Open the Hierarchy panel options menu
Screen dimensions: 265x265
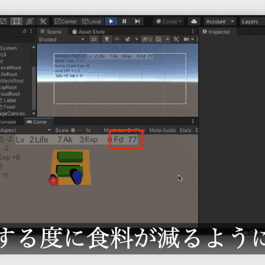[31, 31]
